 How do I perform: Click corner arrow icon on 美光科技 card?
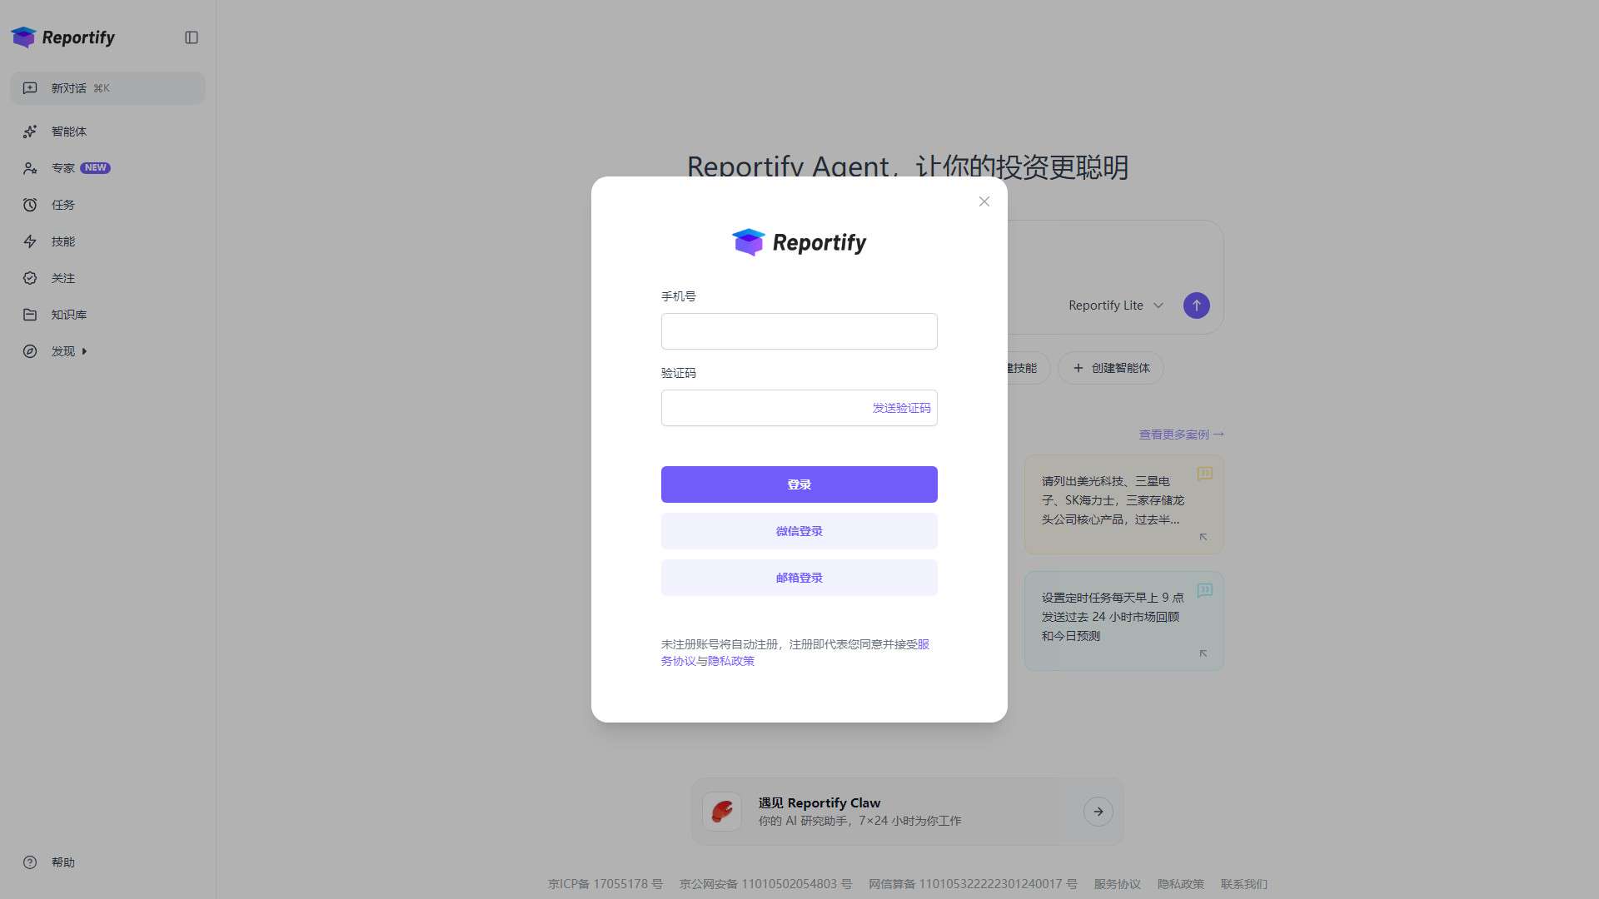[x=1203, y=537]
